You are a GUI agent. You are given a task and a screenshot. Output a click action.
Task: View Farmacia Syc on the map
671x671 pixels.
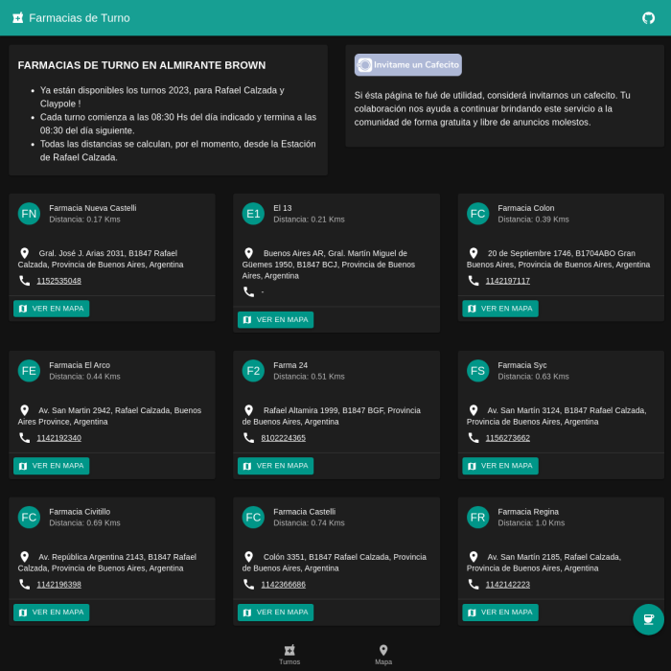pos(500,466)
